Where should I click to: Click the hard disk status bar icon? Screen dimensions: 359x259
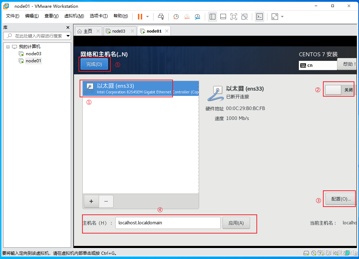[306, 253]
